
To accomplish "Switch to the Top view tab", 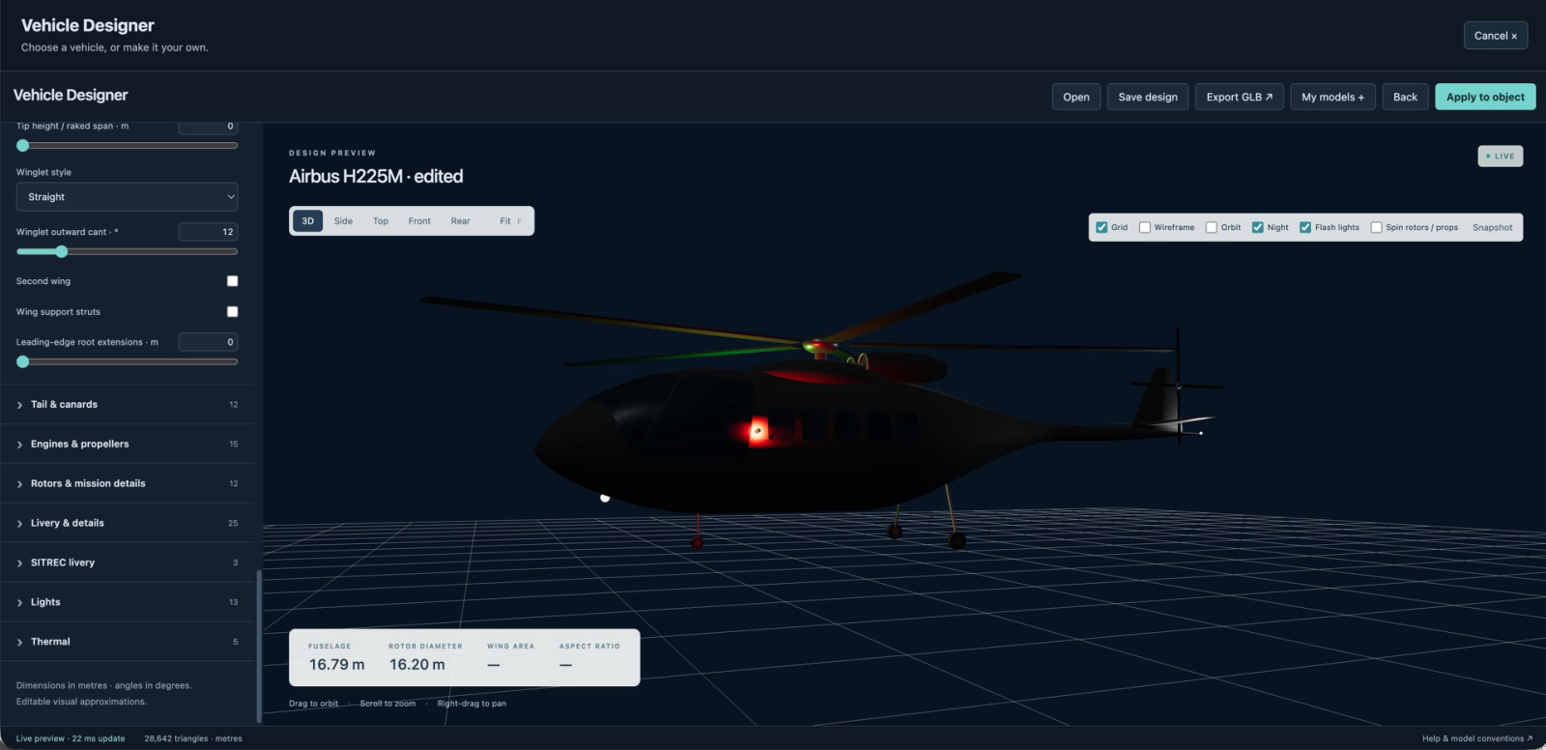I will (381, 221).
